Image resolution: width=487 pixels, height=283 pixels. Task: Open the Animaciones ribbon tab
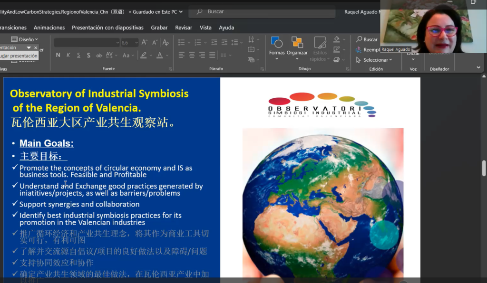click(49, 28)
